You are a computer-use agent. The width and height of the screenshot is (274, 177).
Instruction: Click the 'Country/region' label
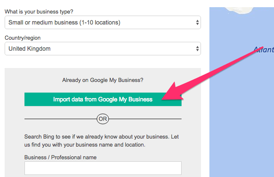click(x=22, y=38)
